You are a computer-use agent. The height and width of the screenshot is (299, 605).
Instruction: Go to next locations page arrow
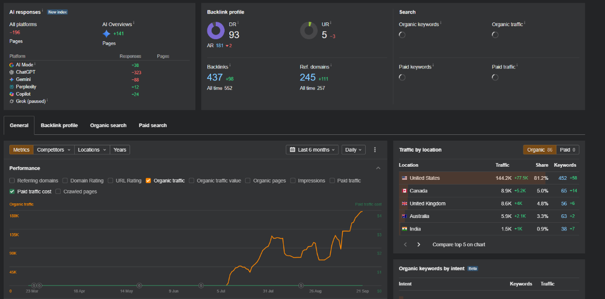pyautogui.click(x=418, y=245)
